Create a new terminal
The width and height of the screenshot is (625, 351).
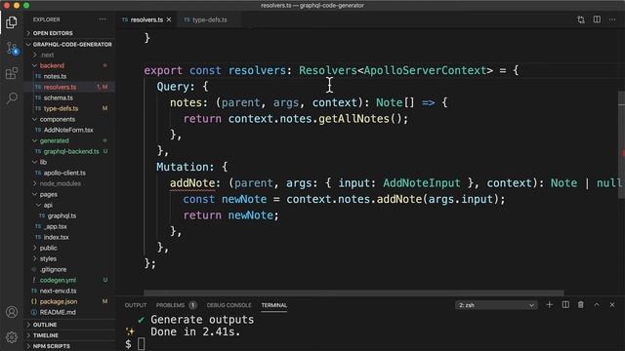(x=549, y=305)
